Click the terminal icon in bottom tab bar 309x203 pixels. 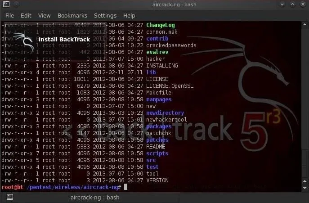coord(10,197)
